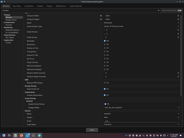Uncheck the Resizable checkbox

(105, 41)
